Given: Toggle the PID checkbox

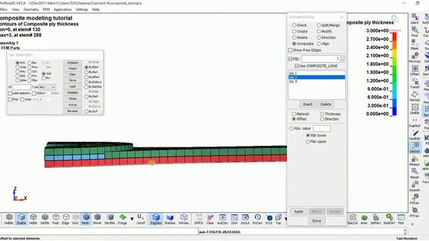Looking at the screenshot, I should (290, 59).
